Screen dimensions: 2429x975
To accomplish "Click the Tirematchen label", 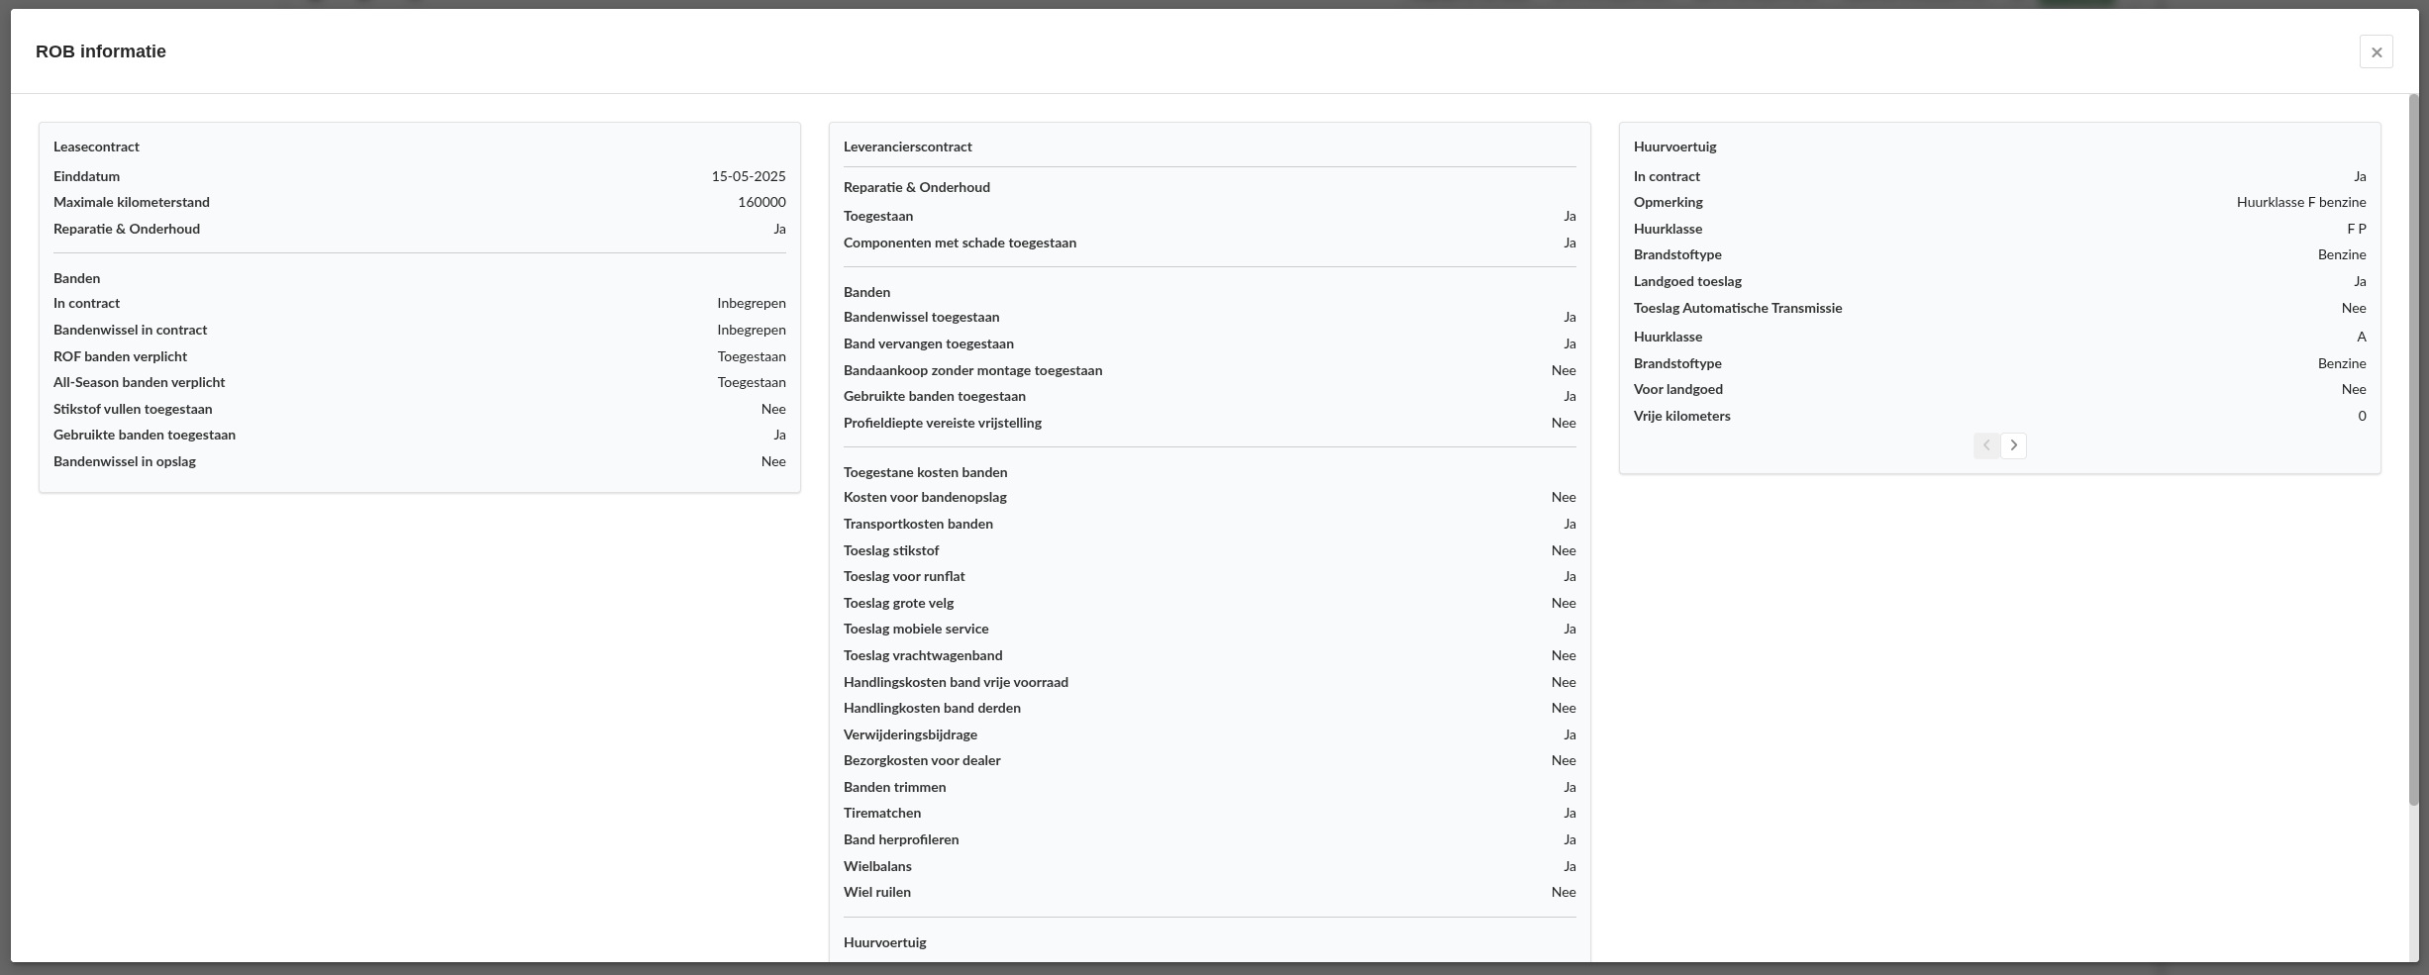I will [x=881, y=813].
